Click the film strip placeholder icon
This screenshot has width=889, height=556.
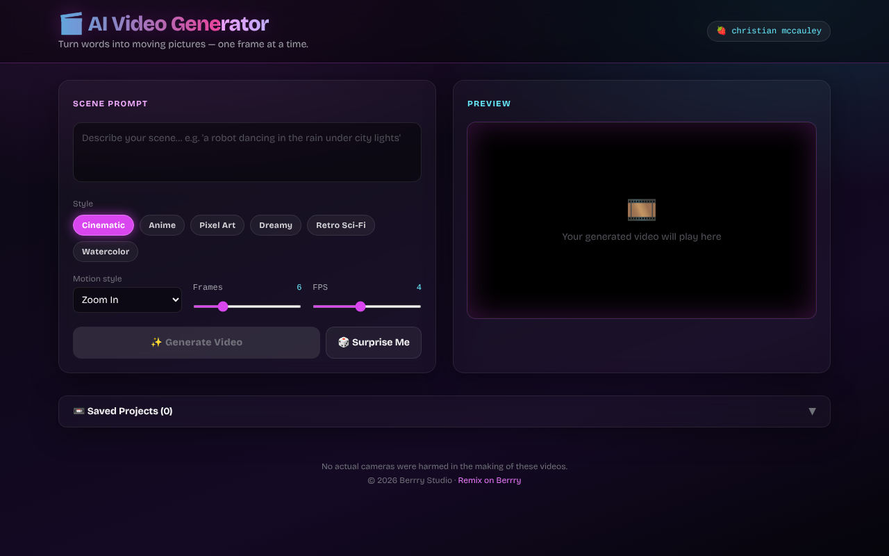point(642,210)
